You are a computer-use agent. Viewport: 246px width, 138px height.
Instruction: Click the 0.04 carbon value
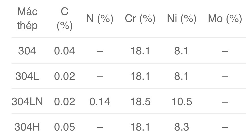click(65, 51)
